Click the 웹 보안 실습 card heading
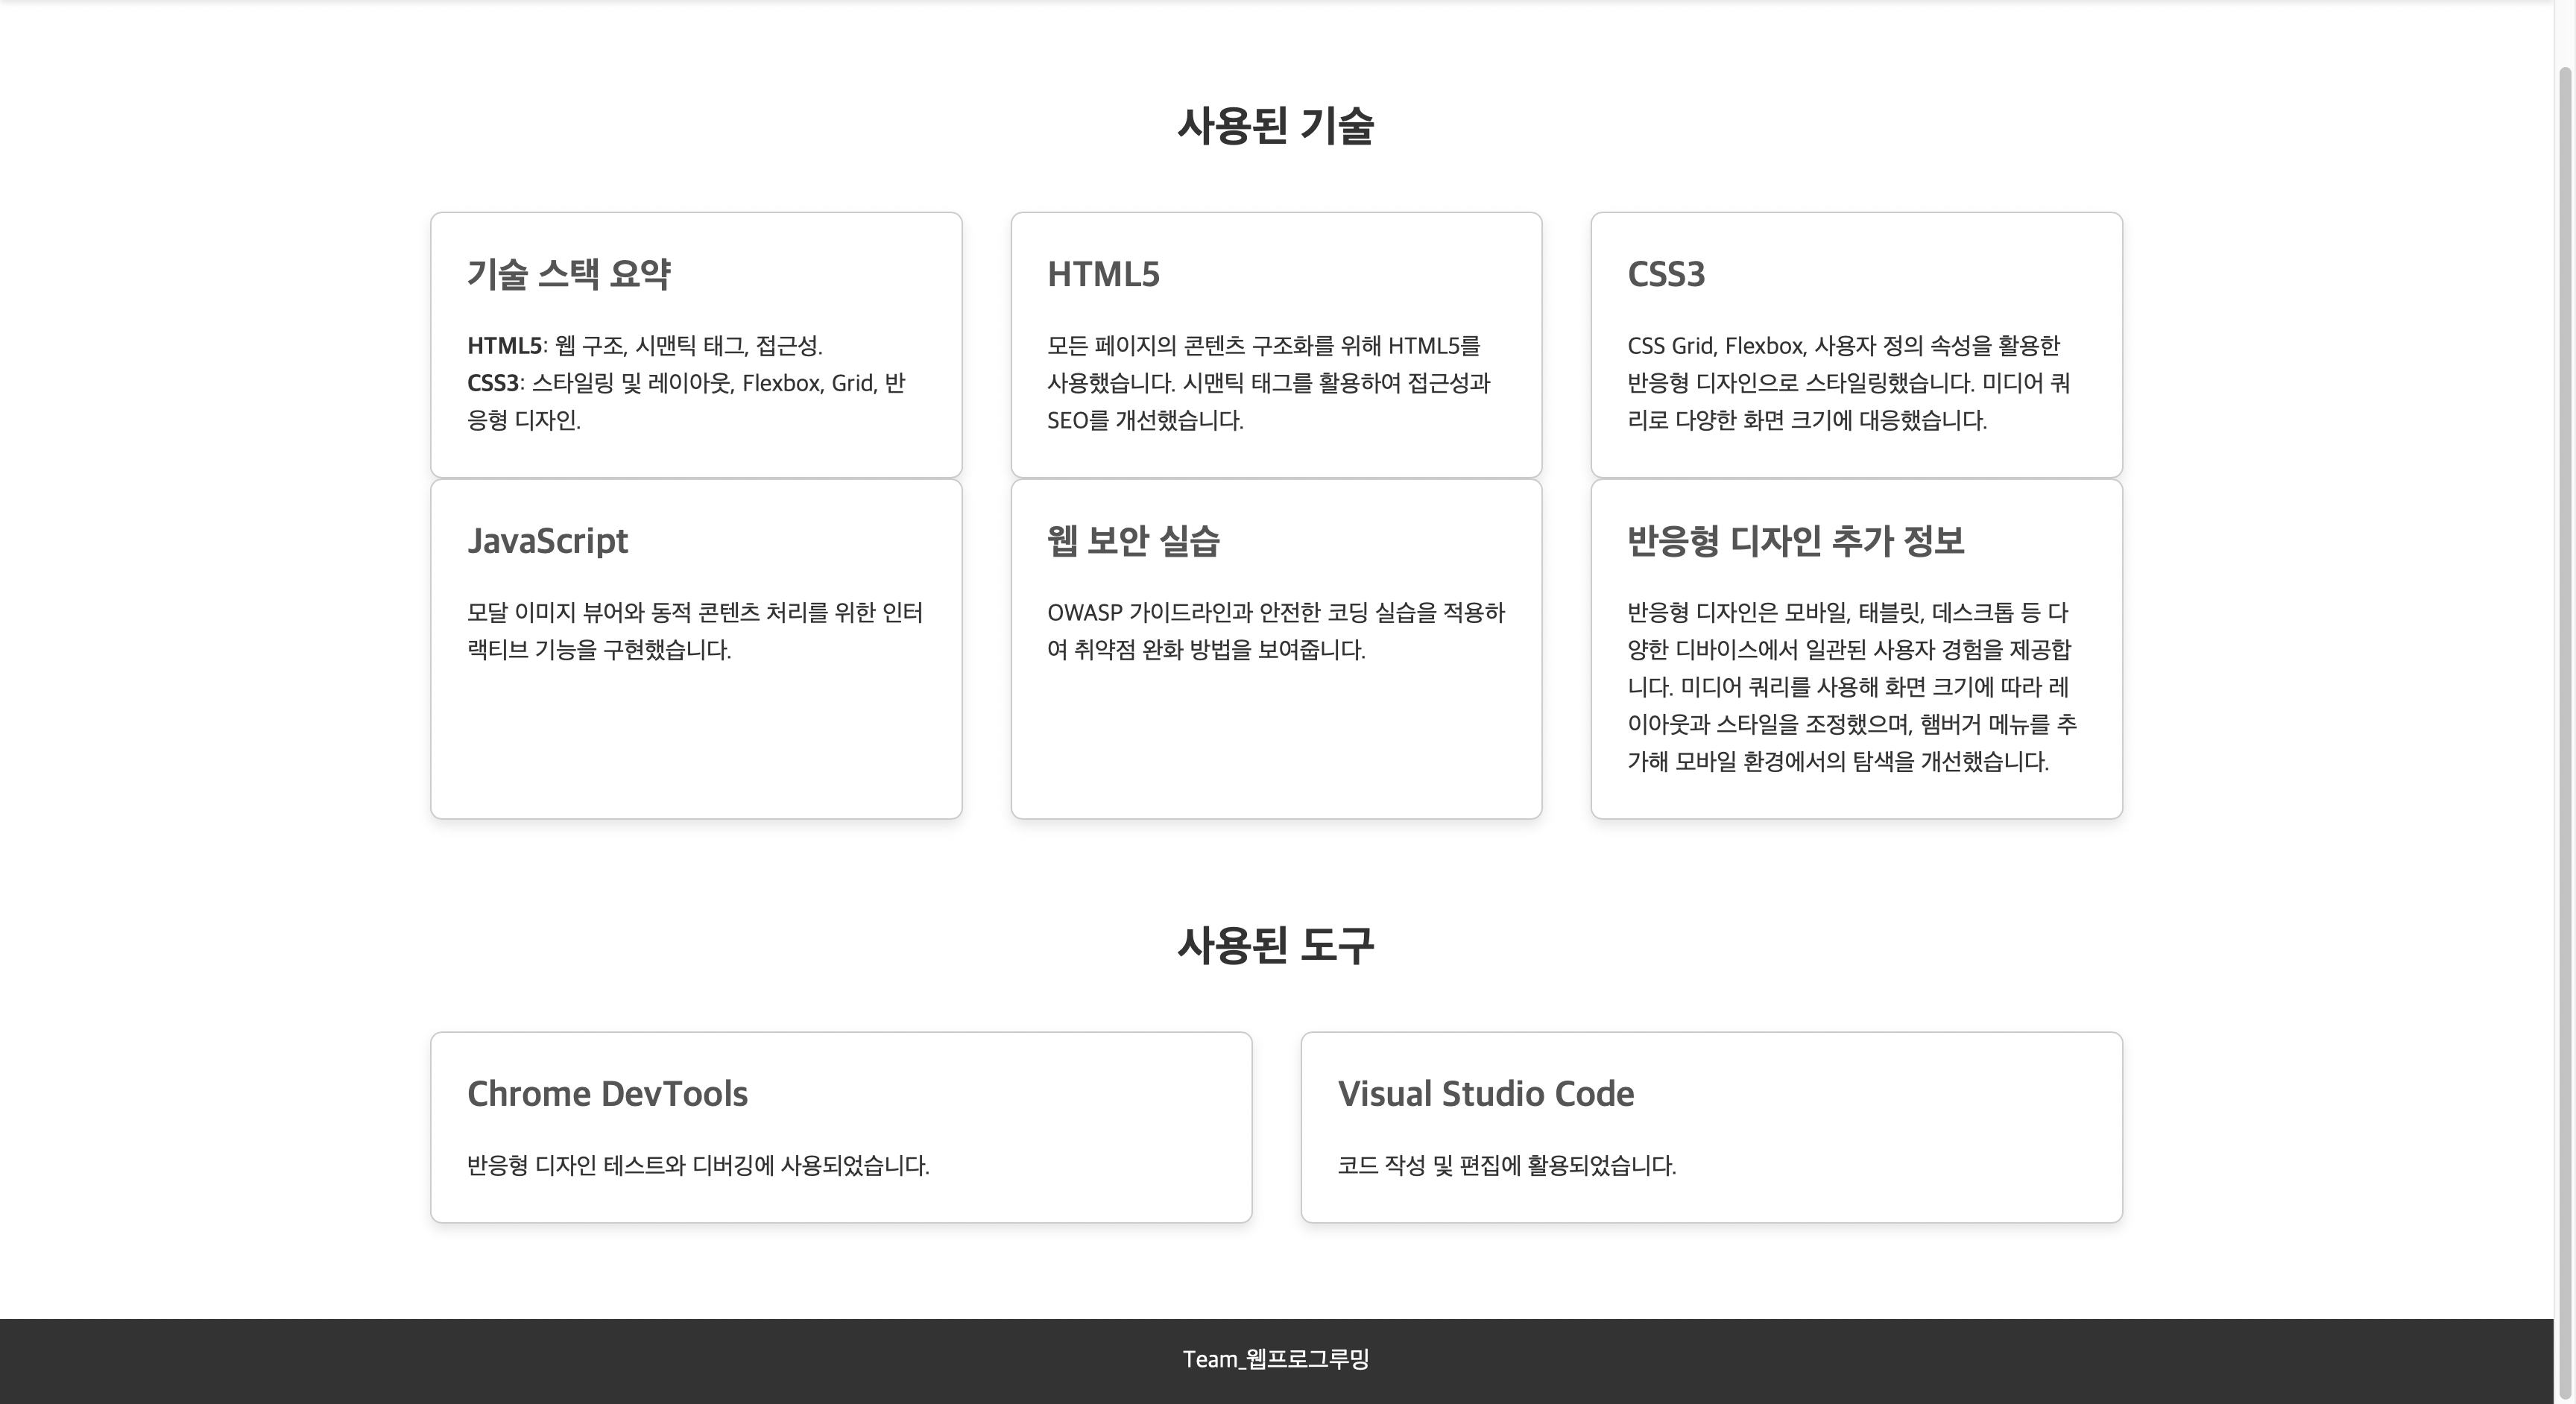This screenshot has width=2576, height=1404. click(1133, 541)
